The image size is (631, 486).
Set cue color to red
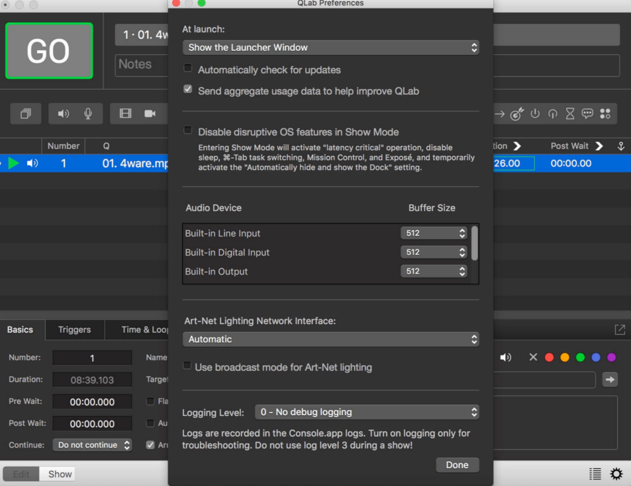tap(549, 357)
